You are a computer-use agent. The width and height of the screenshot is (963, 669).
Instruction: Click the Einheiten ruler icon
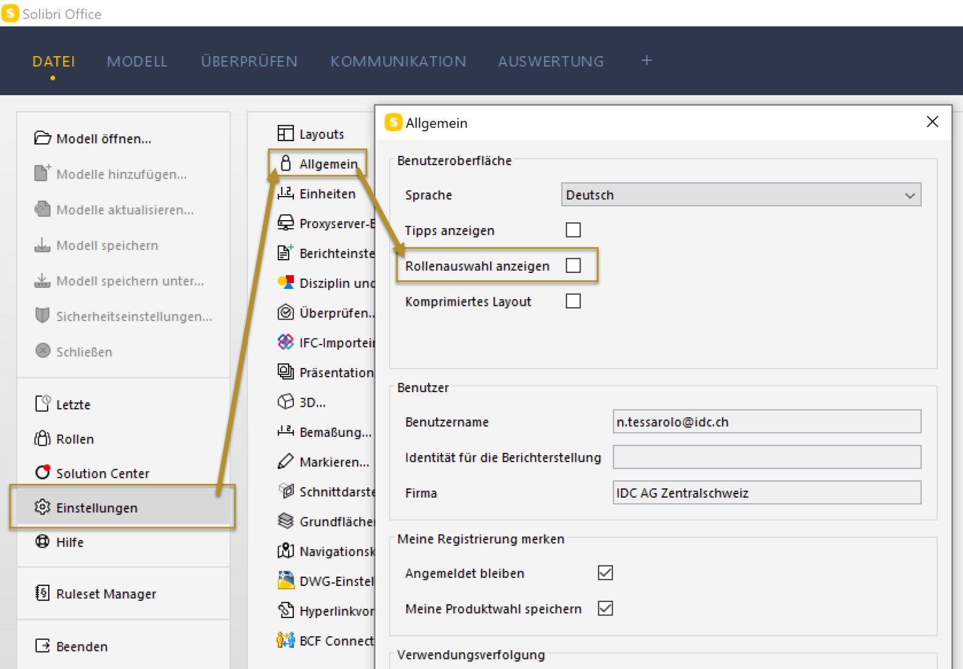pyautogui.click(x=286, y=193)
